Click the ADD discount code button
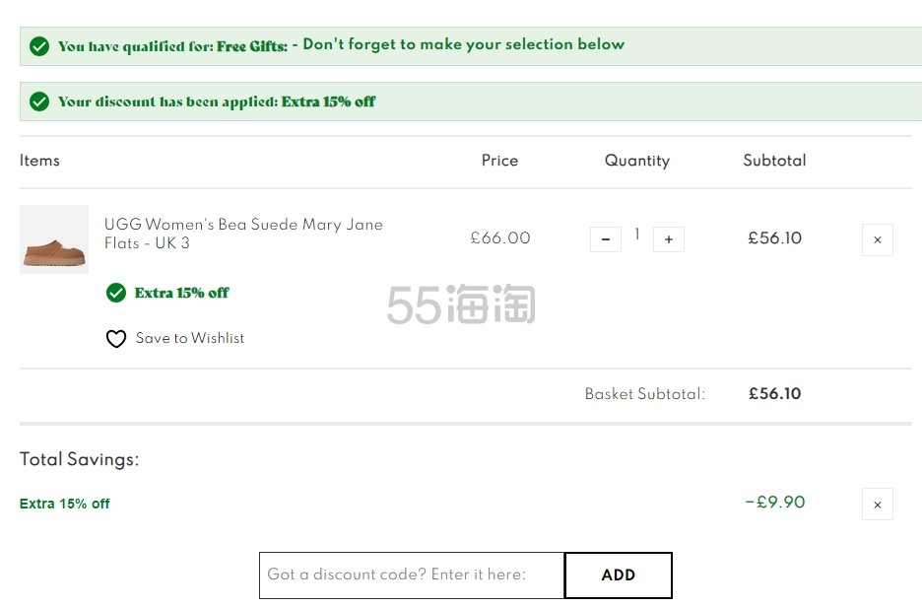 [x=618, y=575]
